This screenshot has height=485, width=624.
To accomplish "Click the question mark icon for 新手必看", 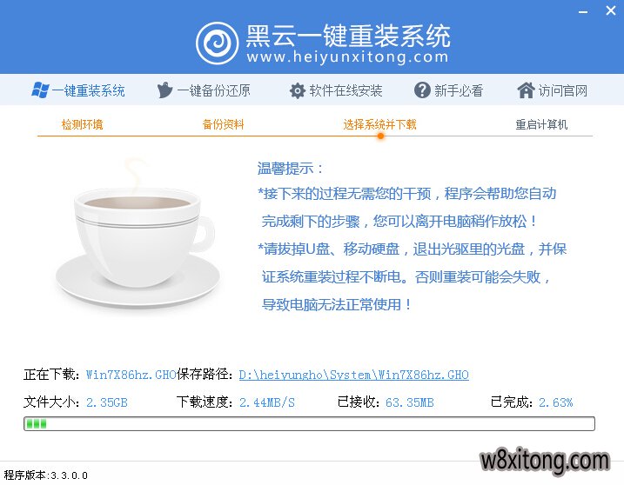I will [422, 90].
